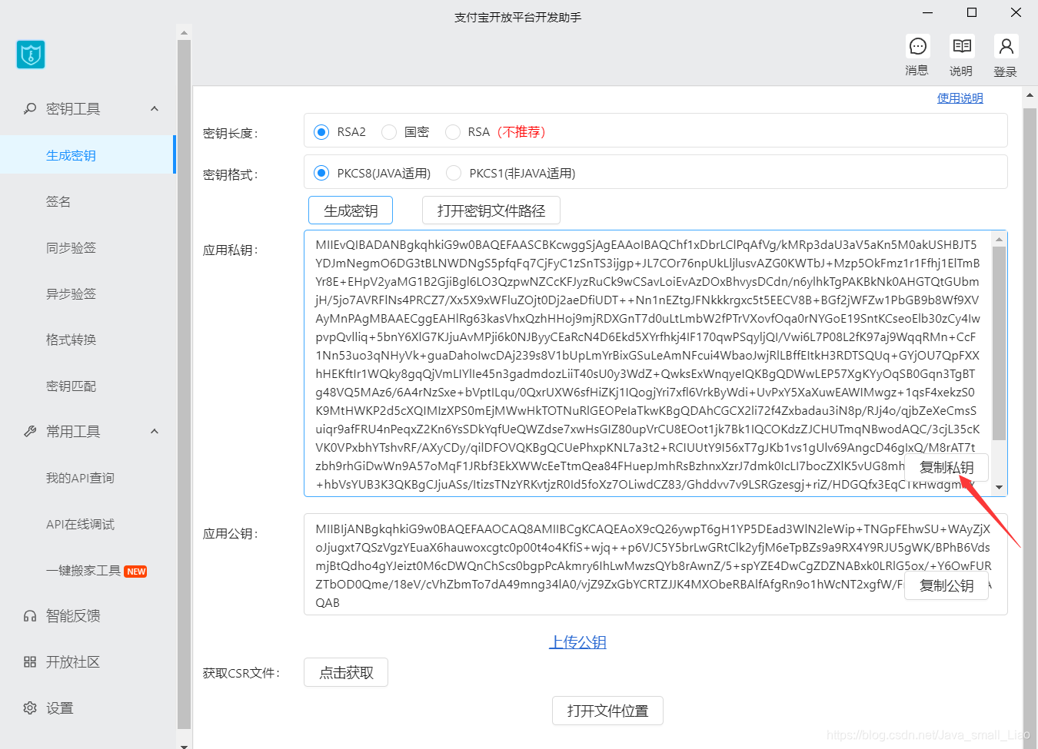Screen dimensions: 1038x749
Task: Maximize the 开发助手 window
Action: click(972, 12)
